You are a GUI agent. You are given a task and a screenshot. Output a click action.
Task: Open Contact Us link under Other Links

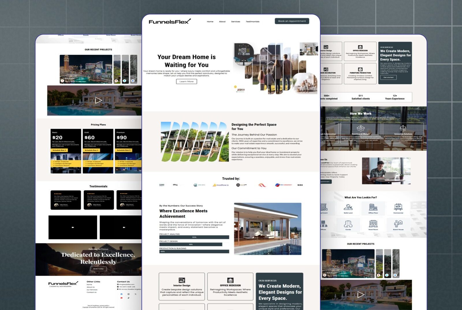[92, 292]
